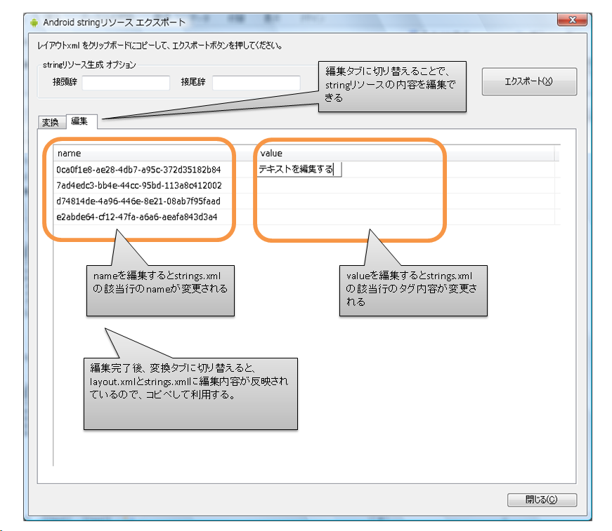Image resolution: width=612 pixels, height=531 pixels.
Task: Focus the 接頭辞 prefix input field
Action: coord(126,83)
